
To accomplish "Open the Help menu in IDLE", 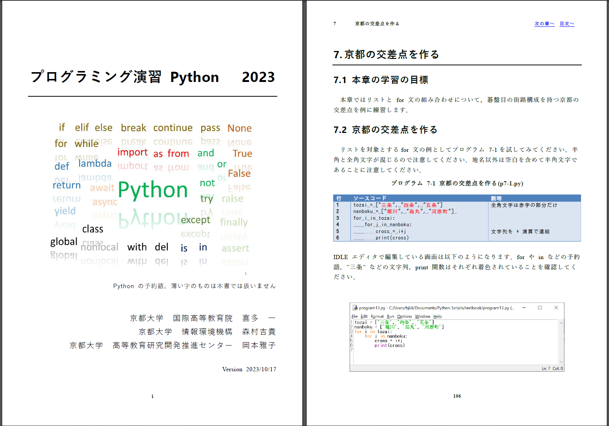I will (438, 316).
